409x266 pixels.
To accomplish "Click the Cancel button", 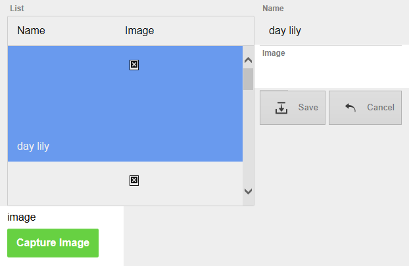I will click(x=365, y=108).
